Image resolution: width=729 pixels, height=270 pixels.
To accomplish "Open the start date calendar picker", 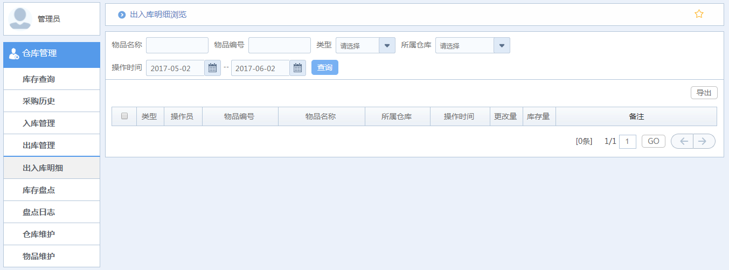I will (x=212, y=68).
